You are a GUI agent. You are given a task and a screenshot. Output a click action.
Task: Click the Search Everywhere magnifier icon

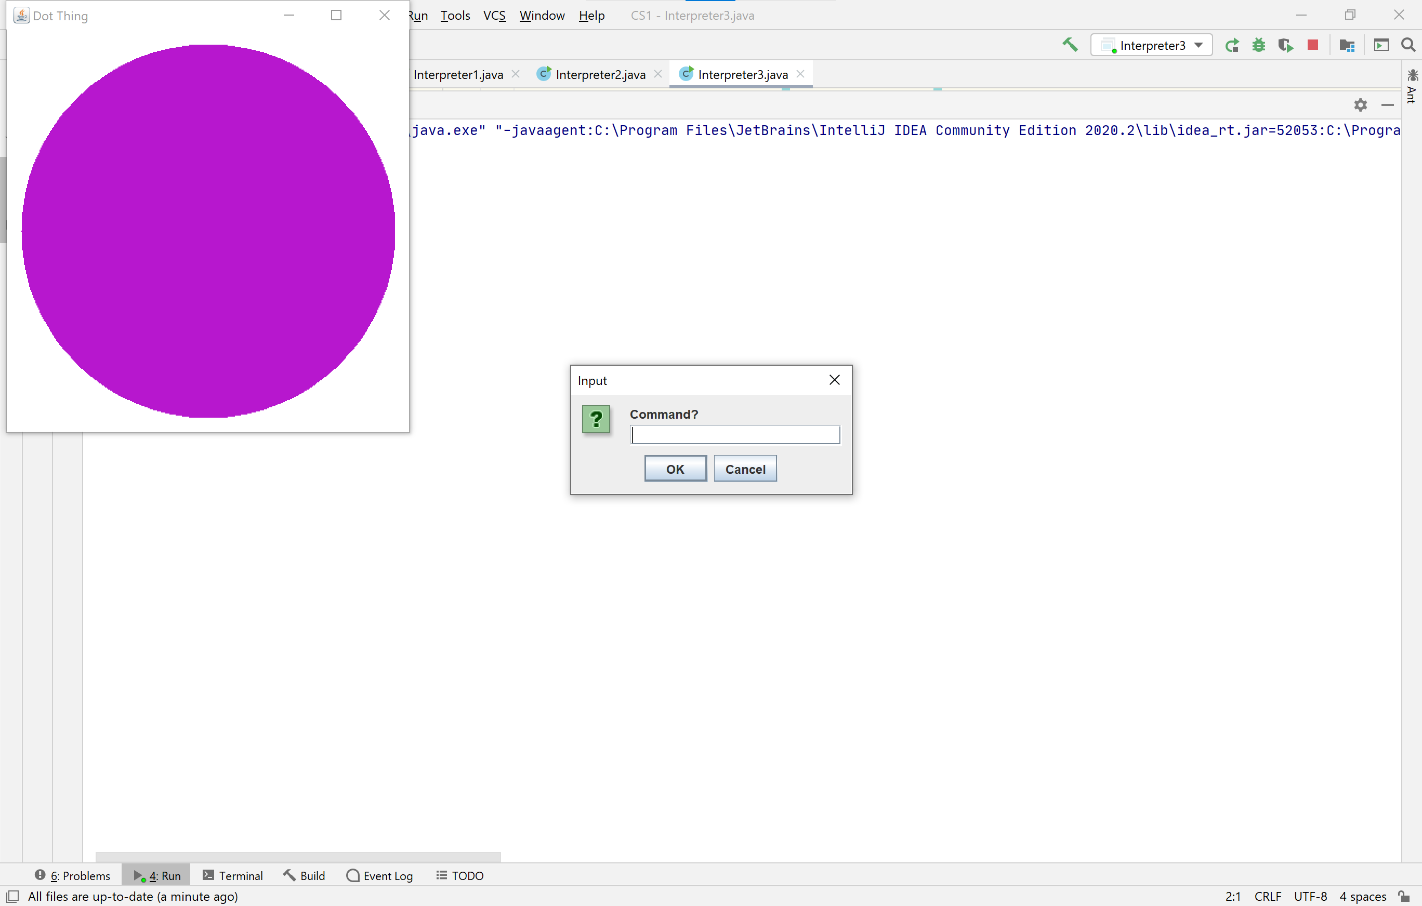tap(1408, 45)
